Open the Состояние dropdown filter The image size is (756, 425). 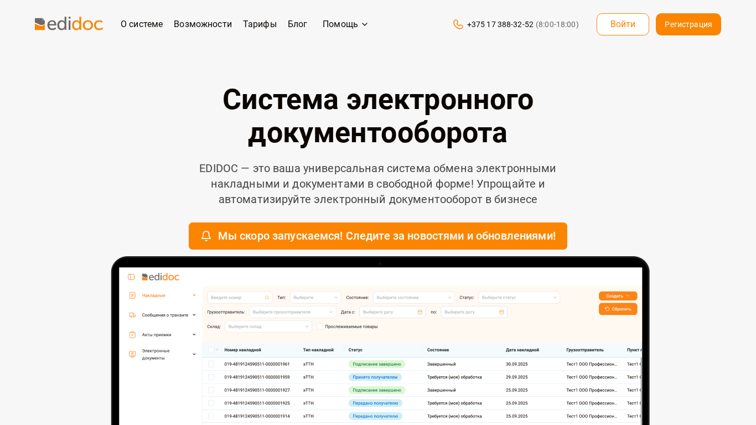414,298
